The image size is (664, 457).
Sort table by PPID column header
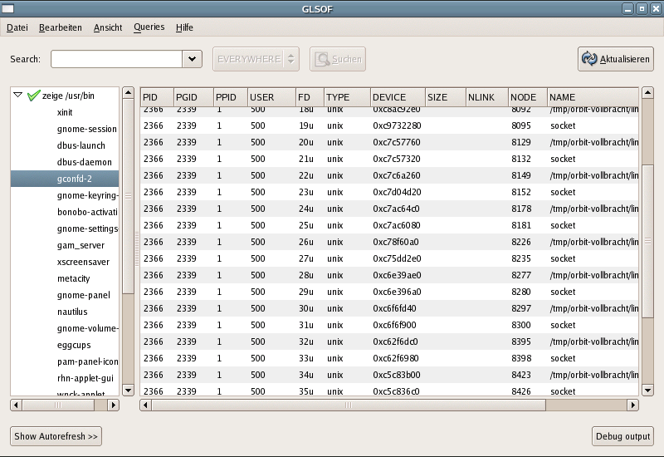pos(231,97)
